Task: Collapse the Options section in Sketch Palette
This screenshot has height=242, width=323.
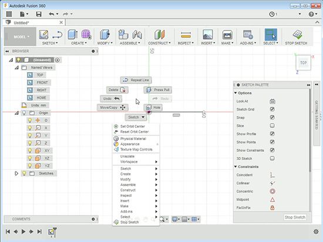Action: pyautogui.click(x=235, y=93)
